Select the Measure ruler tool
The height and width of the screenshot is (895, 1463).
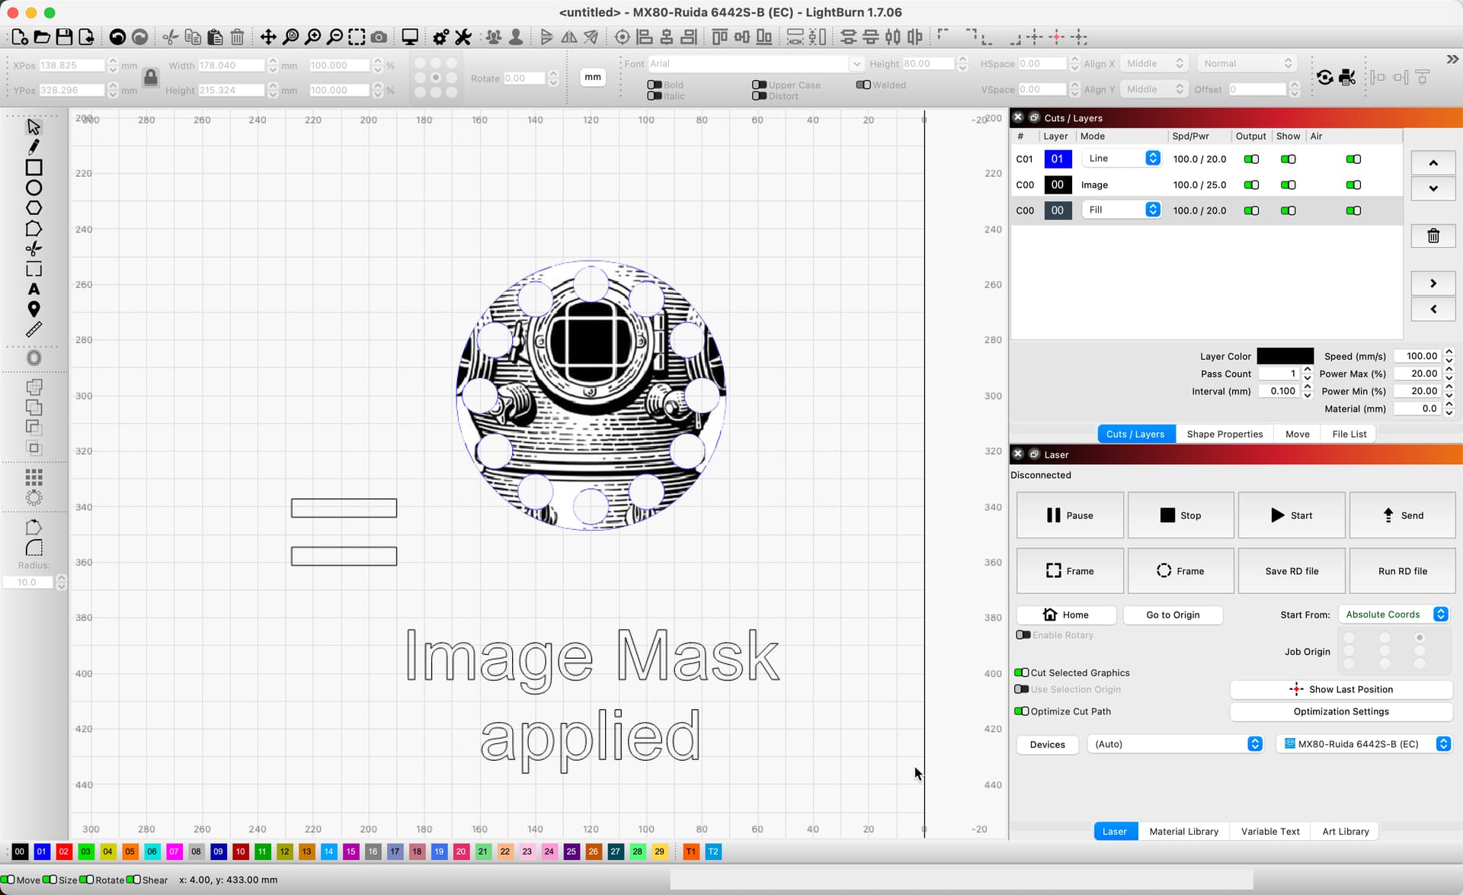click(x=34, y=329)
